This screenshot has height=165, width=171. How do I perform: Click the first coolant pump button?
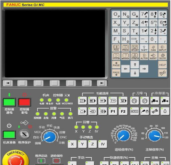click(155, 101)
